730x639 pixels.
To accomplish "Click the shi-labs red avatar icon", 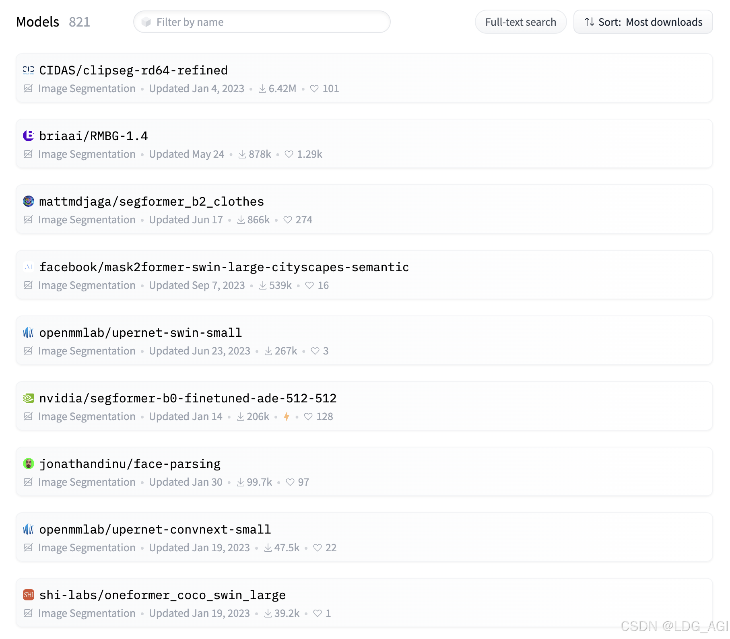I will [x=29, y=595].
